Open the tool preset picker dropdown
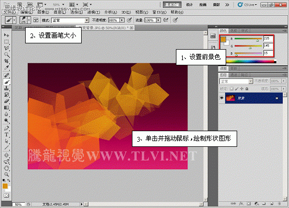 coord(14,20)
